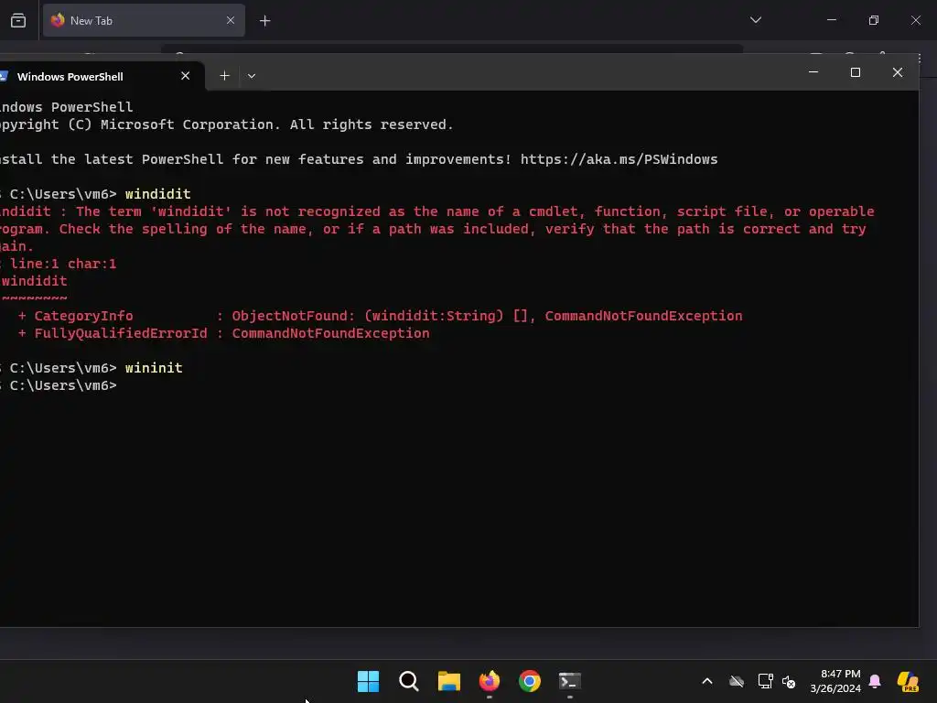
Task: Minimize the PowerShell terminal window
Action: point(813,72)
